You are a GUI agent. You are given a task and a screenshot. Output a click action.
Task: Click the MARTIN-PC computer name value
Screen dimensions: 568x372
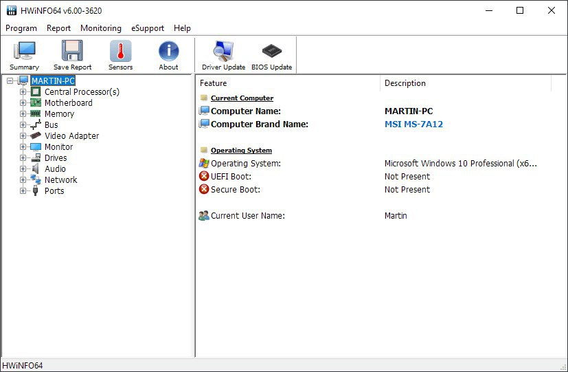point(409,111)
